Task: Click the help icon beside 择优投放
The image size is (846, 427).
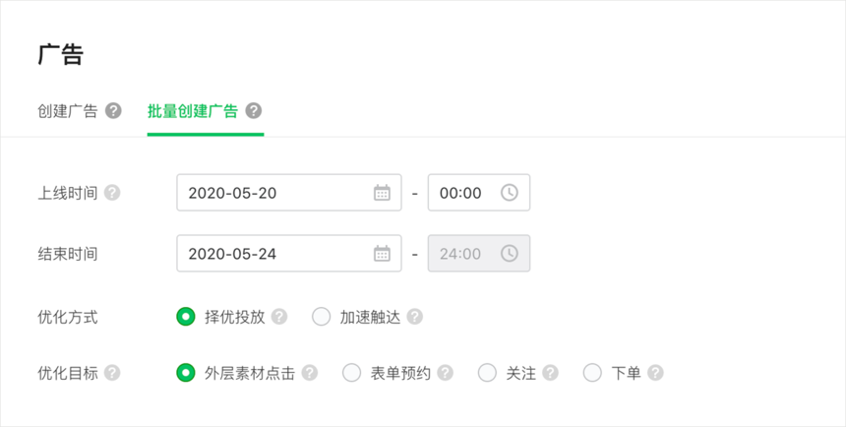Action: [279, 317]
